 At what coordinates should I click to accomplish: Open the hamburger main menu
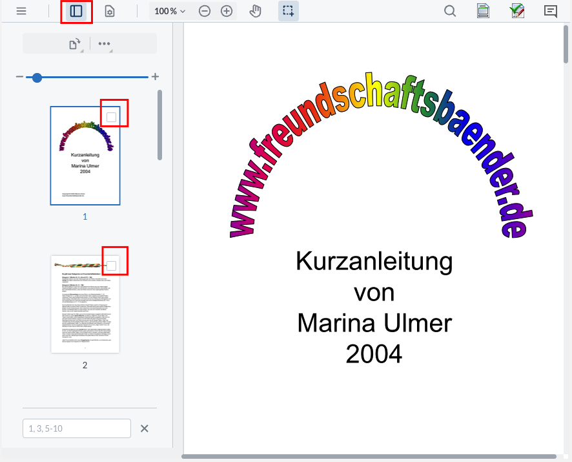[21, 11]
